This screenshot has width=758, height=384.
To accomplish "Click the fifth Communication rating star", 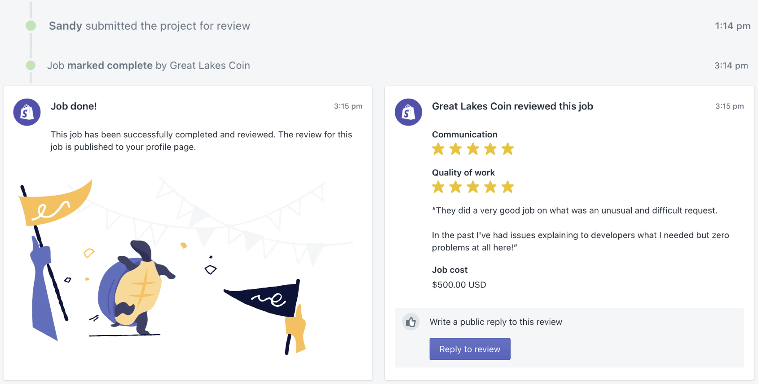I will 508,149.
